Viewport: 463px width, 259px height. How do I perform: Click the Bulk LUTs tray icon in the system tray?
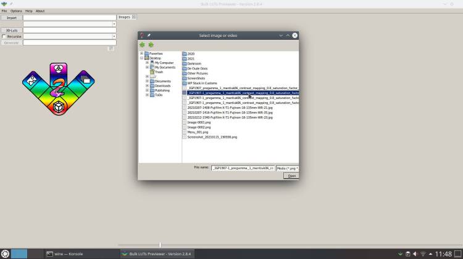[x=400, y=254]
